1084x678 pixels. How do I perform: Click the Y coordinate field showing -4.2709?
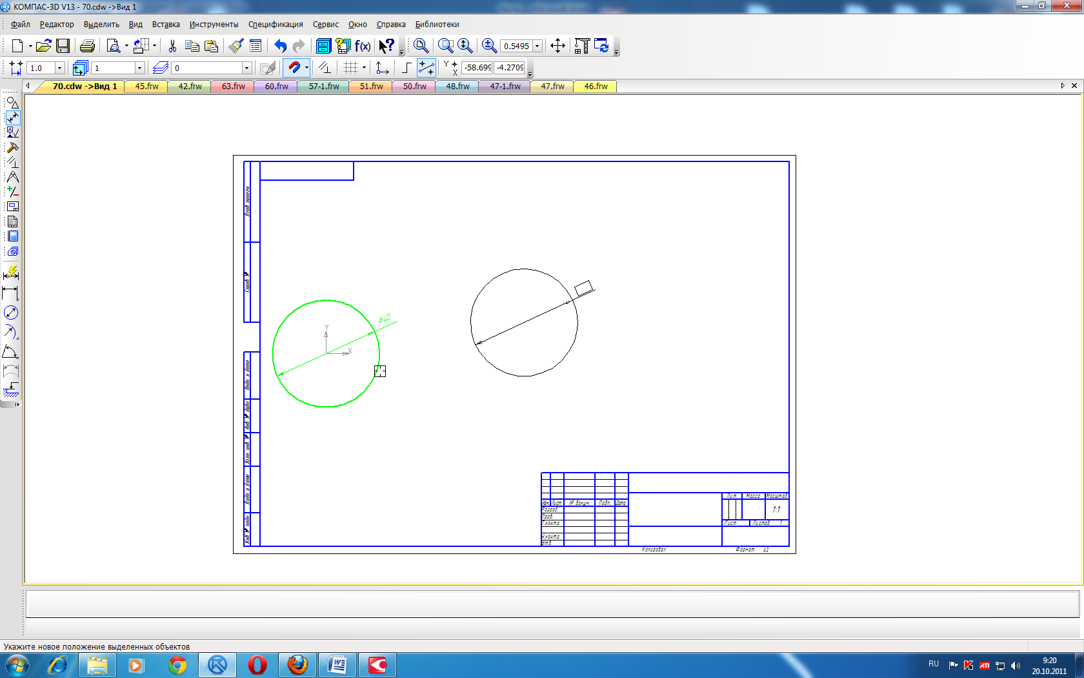pyautogui.click(x=510, y=68)
